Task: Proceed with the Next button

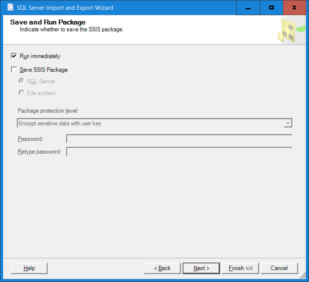Action: 201,268
